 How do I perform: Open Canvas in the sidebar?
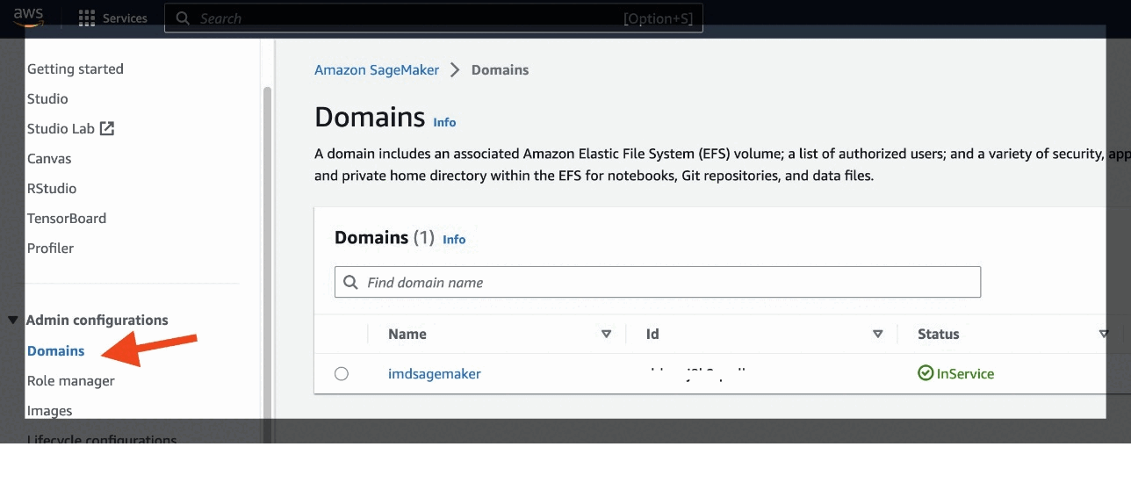49,159
